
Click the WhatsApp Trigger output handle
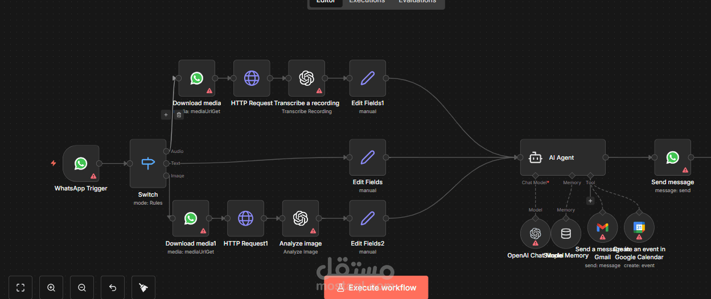tap(100, 164)
